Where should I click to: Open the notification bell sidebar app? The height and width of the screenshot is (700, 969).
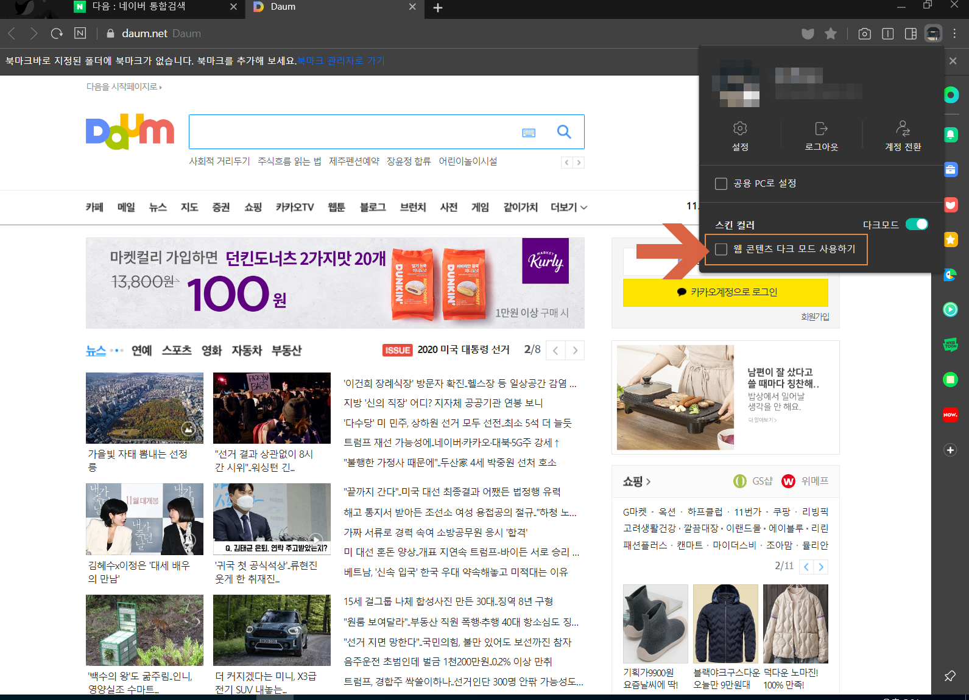click(951, 135)
